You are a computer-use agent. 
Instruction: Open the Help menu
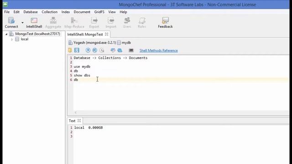point(123,12)
